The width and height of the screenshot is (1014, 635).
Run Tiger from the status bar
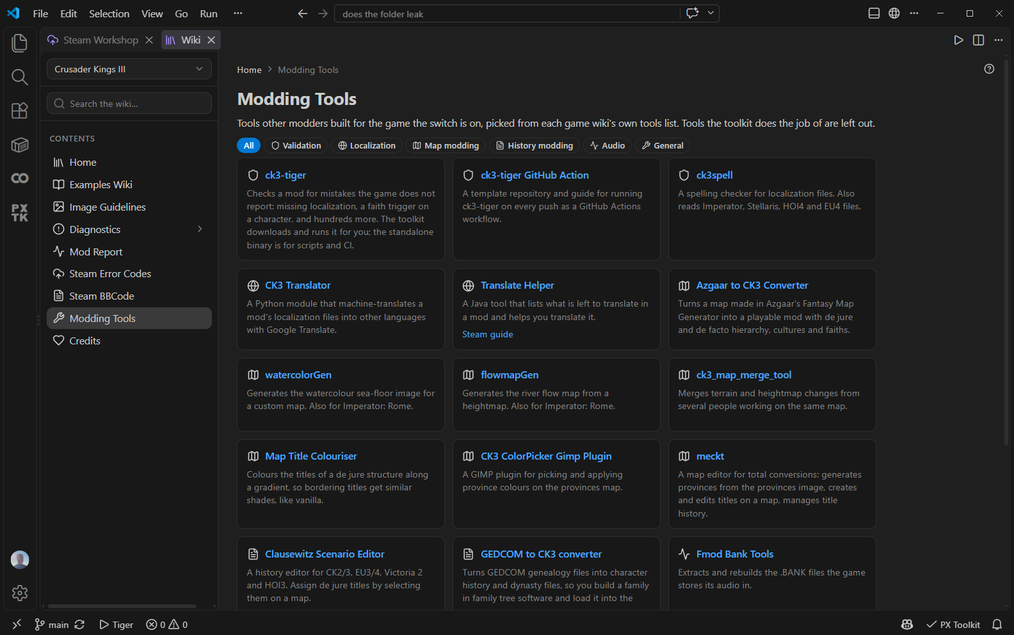tap(117, 624)
